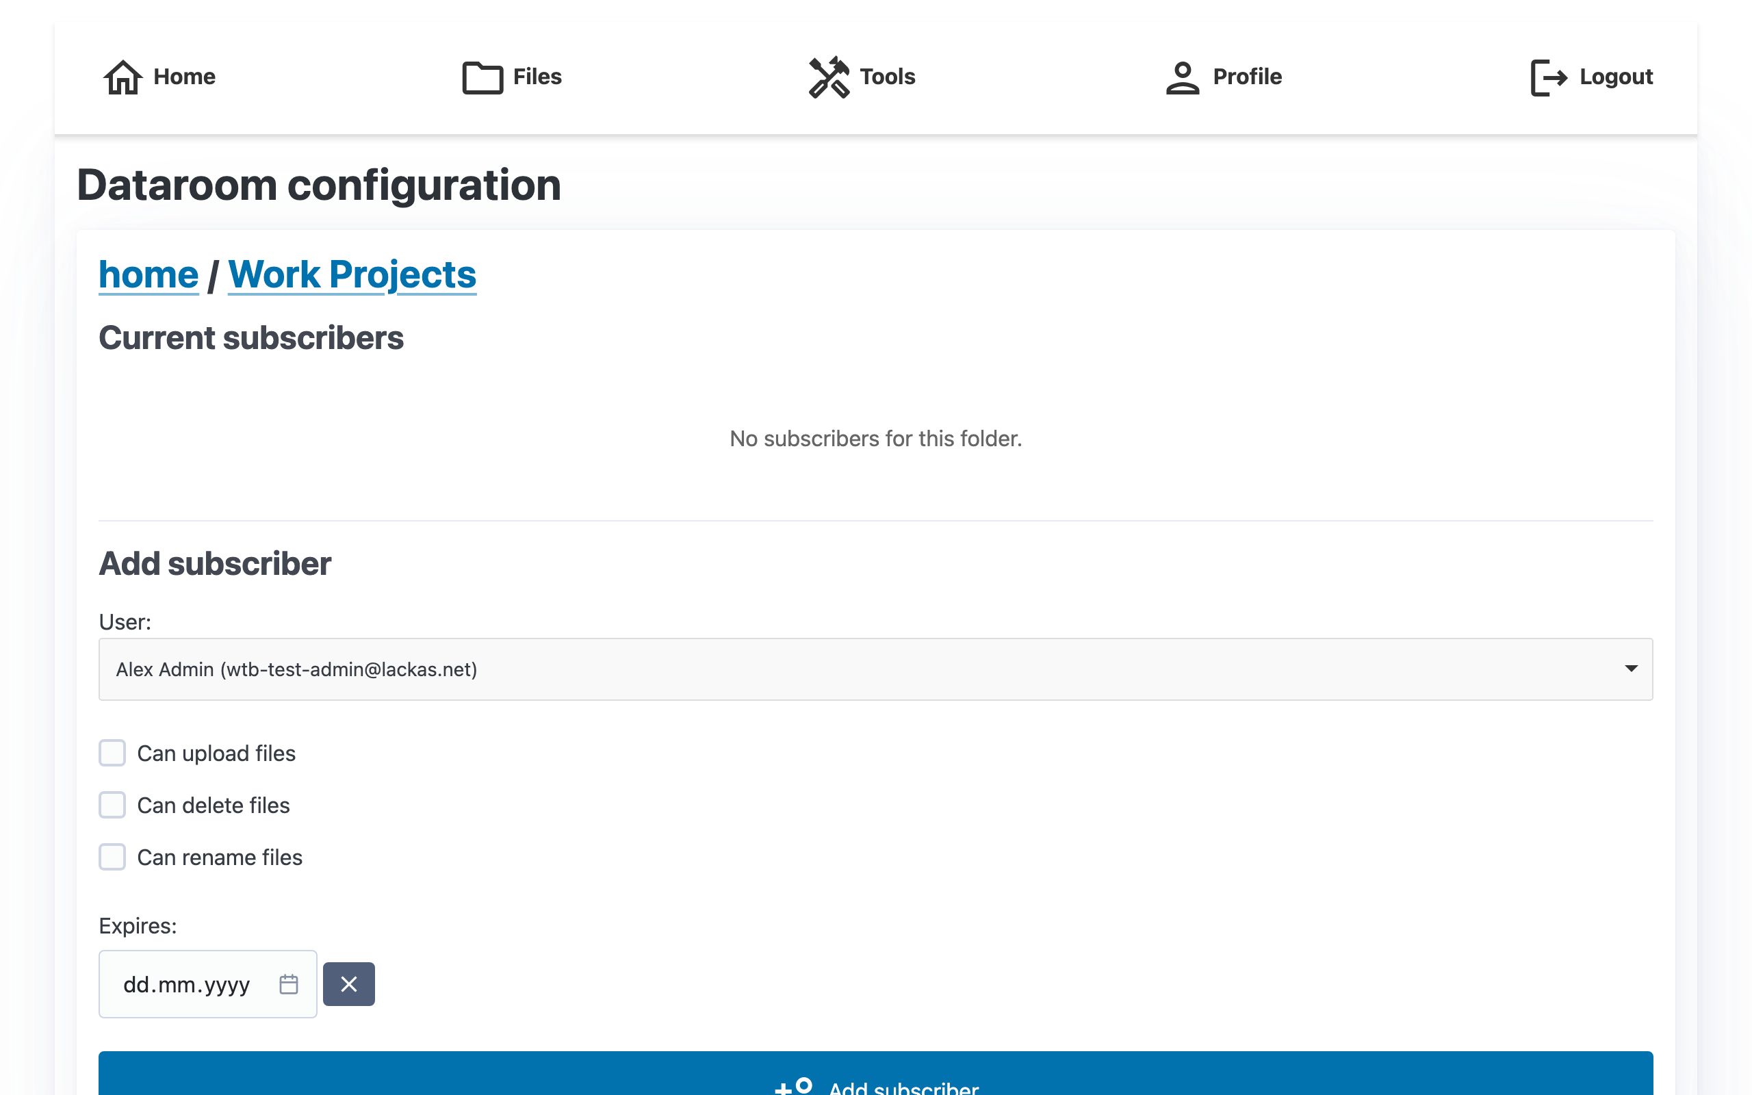
Task: Click the Profile person icon
Action: pyautogui.click(x=1182, y=77)
